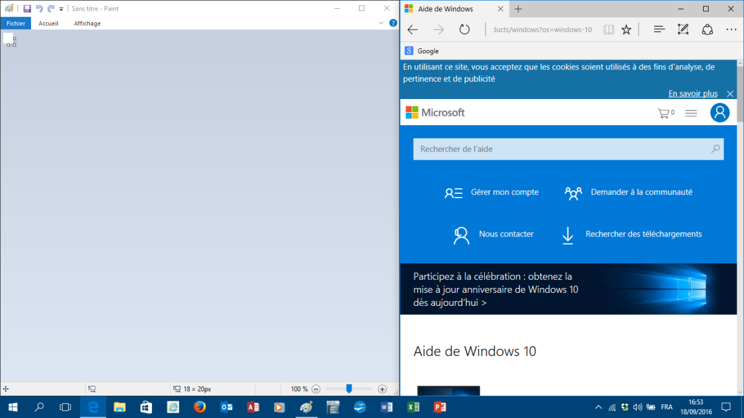Click the Paint zoom slider handle
The height and width of the screenshot is (418, 744).
click(349, 388)
